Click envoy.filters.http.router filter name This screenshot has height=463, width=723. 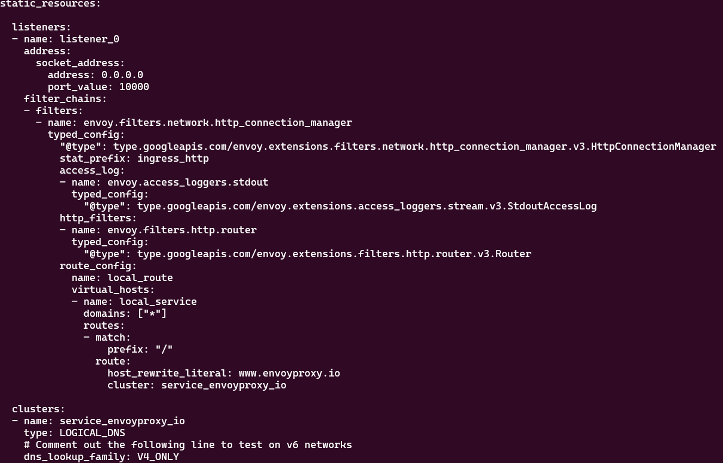pos(182,230)
